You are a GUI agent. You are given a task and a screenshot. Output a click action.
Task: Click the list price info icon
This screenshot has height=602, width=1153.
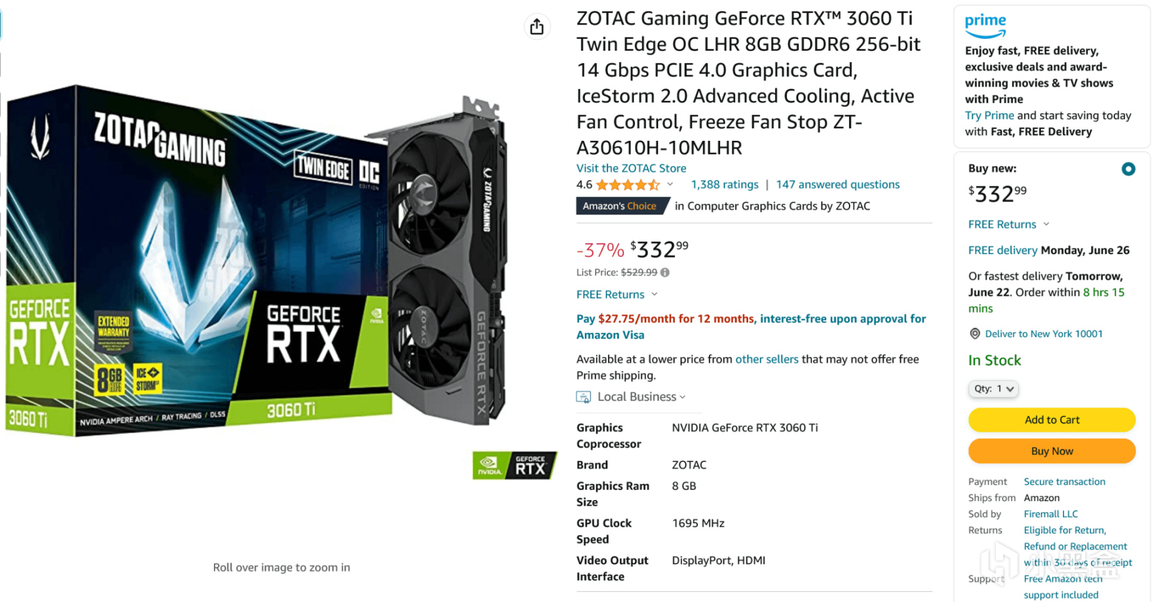[x=665, y=272]
